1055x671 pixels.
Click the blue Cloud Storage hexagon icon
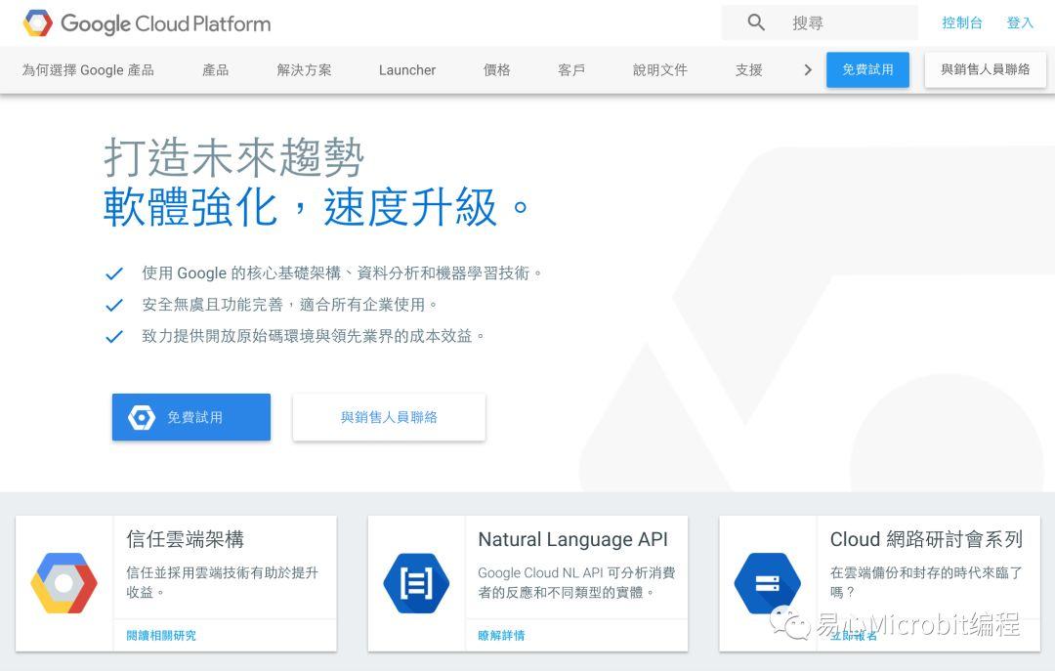pos(767,583)
